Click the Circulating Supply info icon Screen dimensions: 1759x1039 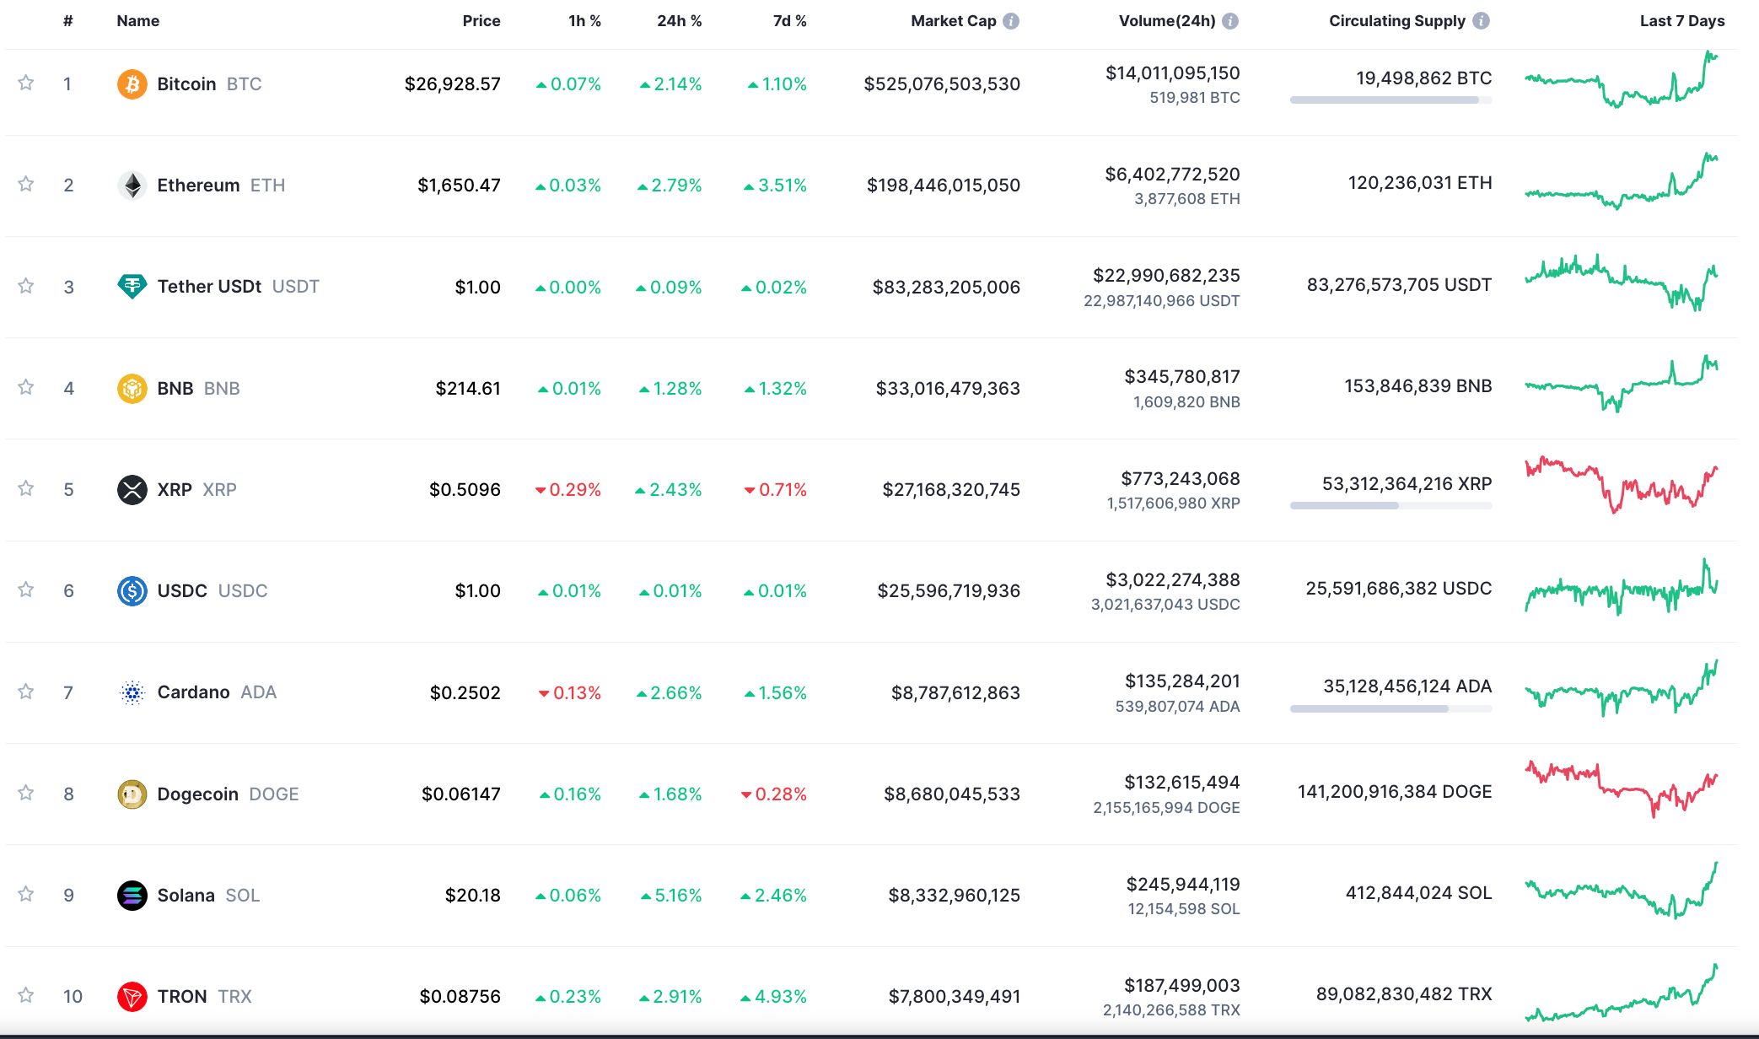tap(1481, 21)
